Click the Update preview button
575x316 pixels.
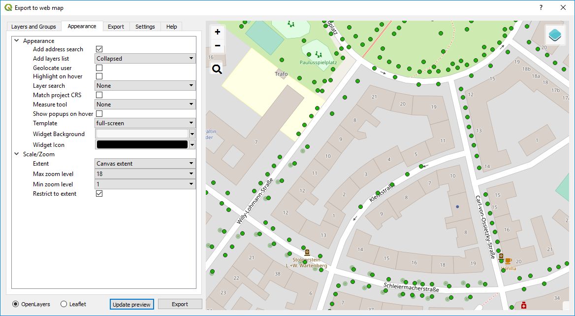pos(132,304)
